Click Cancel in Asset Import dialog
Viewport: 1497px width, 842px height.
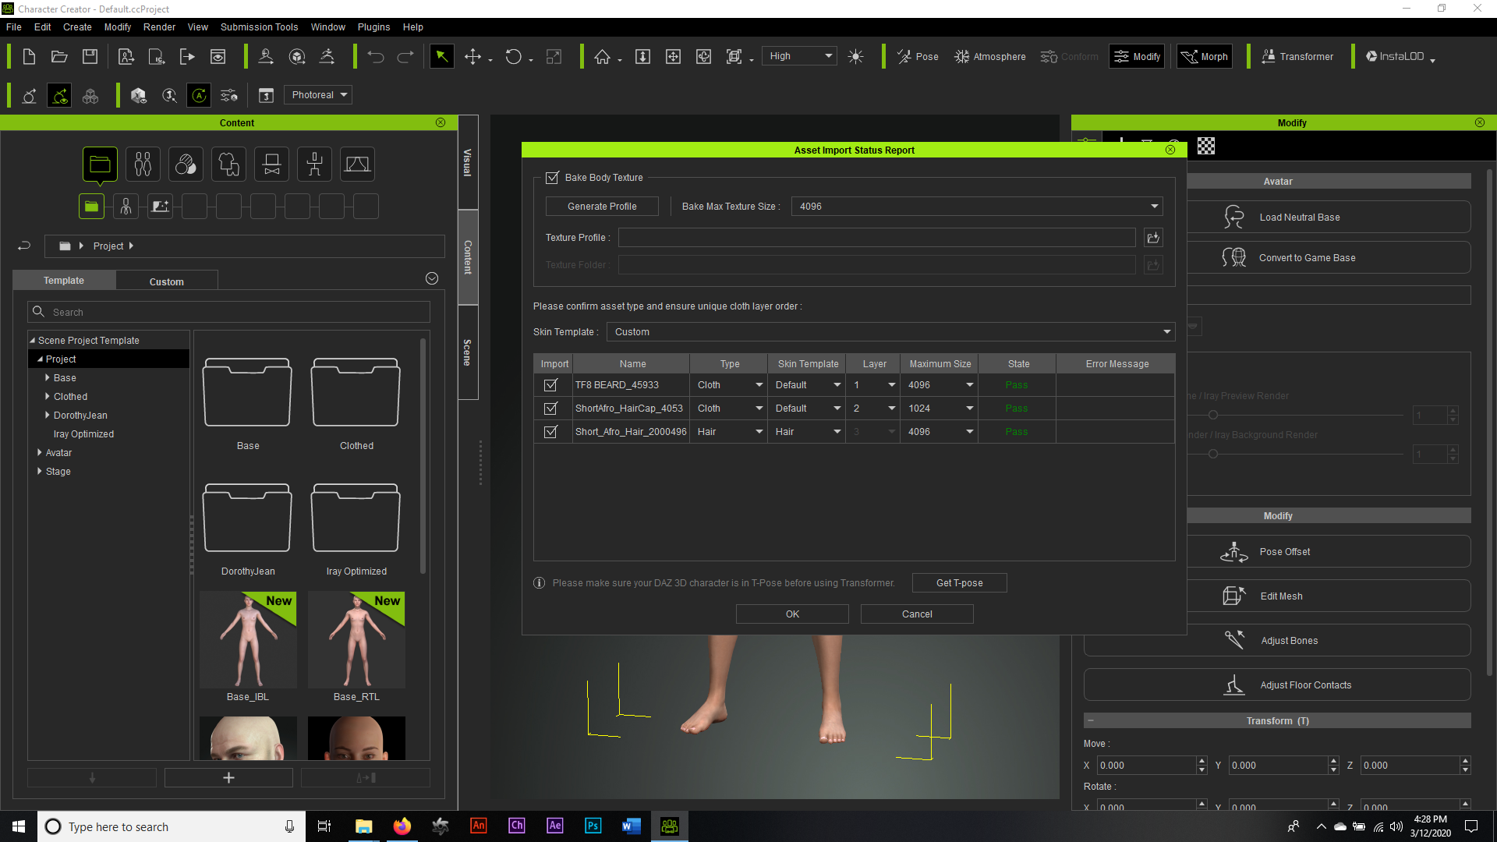pos(917,614)
